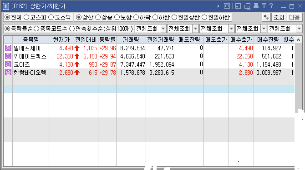305x170 pixels.
Task: Select the 상승 radio button
Action: pos(98,17)
